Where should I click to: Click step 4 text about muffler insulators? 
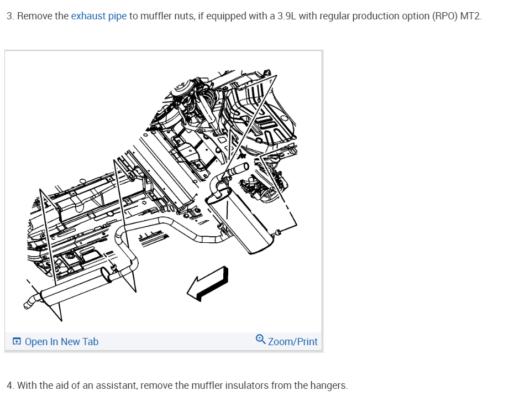pyautogui.click(x=177, y=385)
